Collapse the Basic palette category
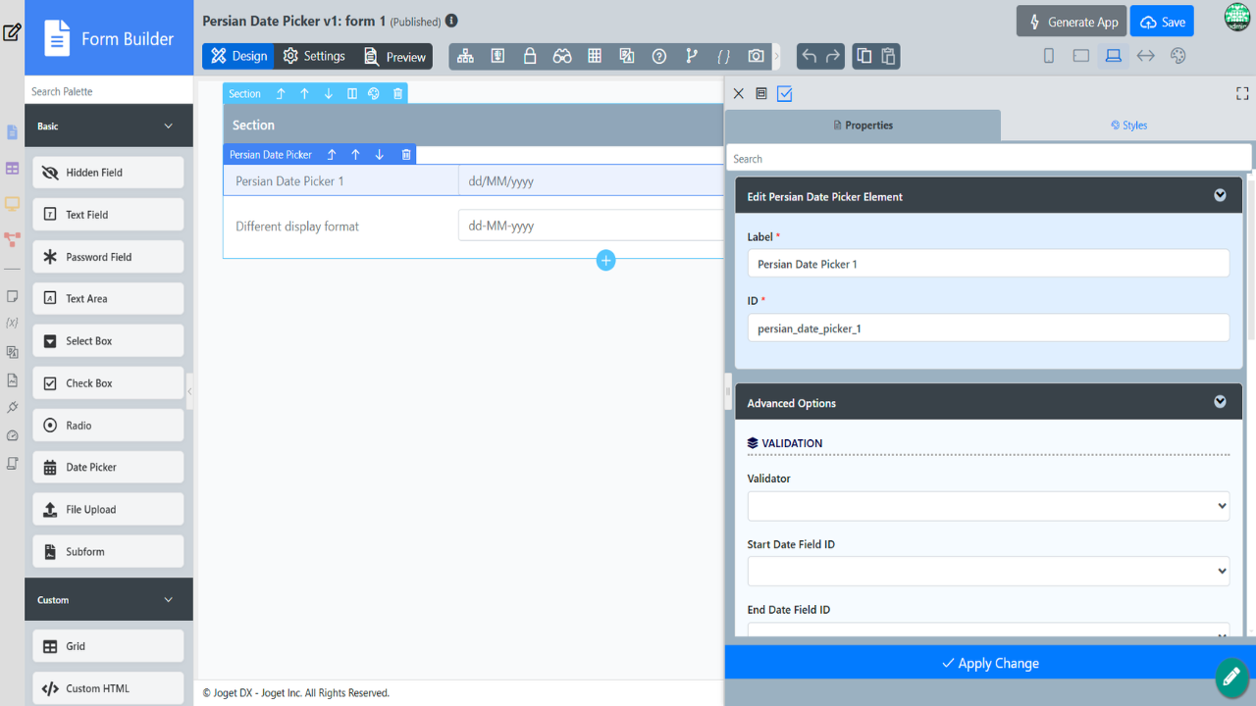The image size is (1256, 706). [168, 126]
